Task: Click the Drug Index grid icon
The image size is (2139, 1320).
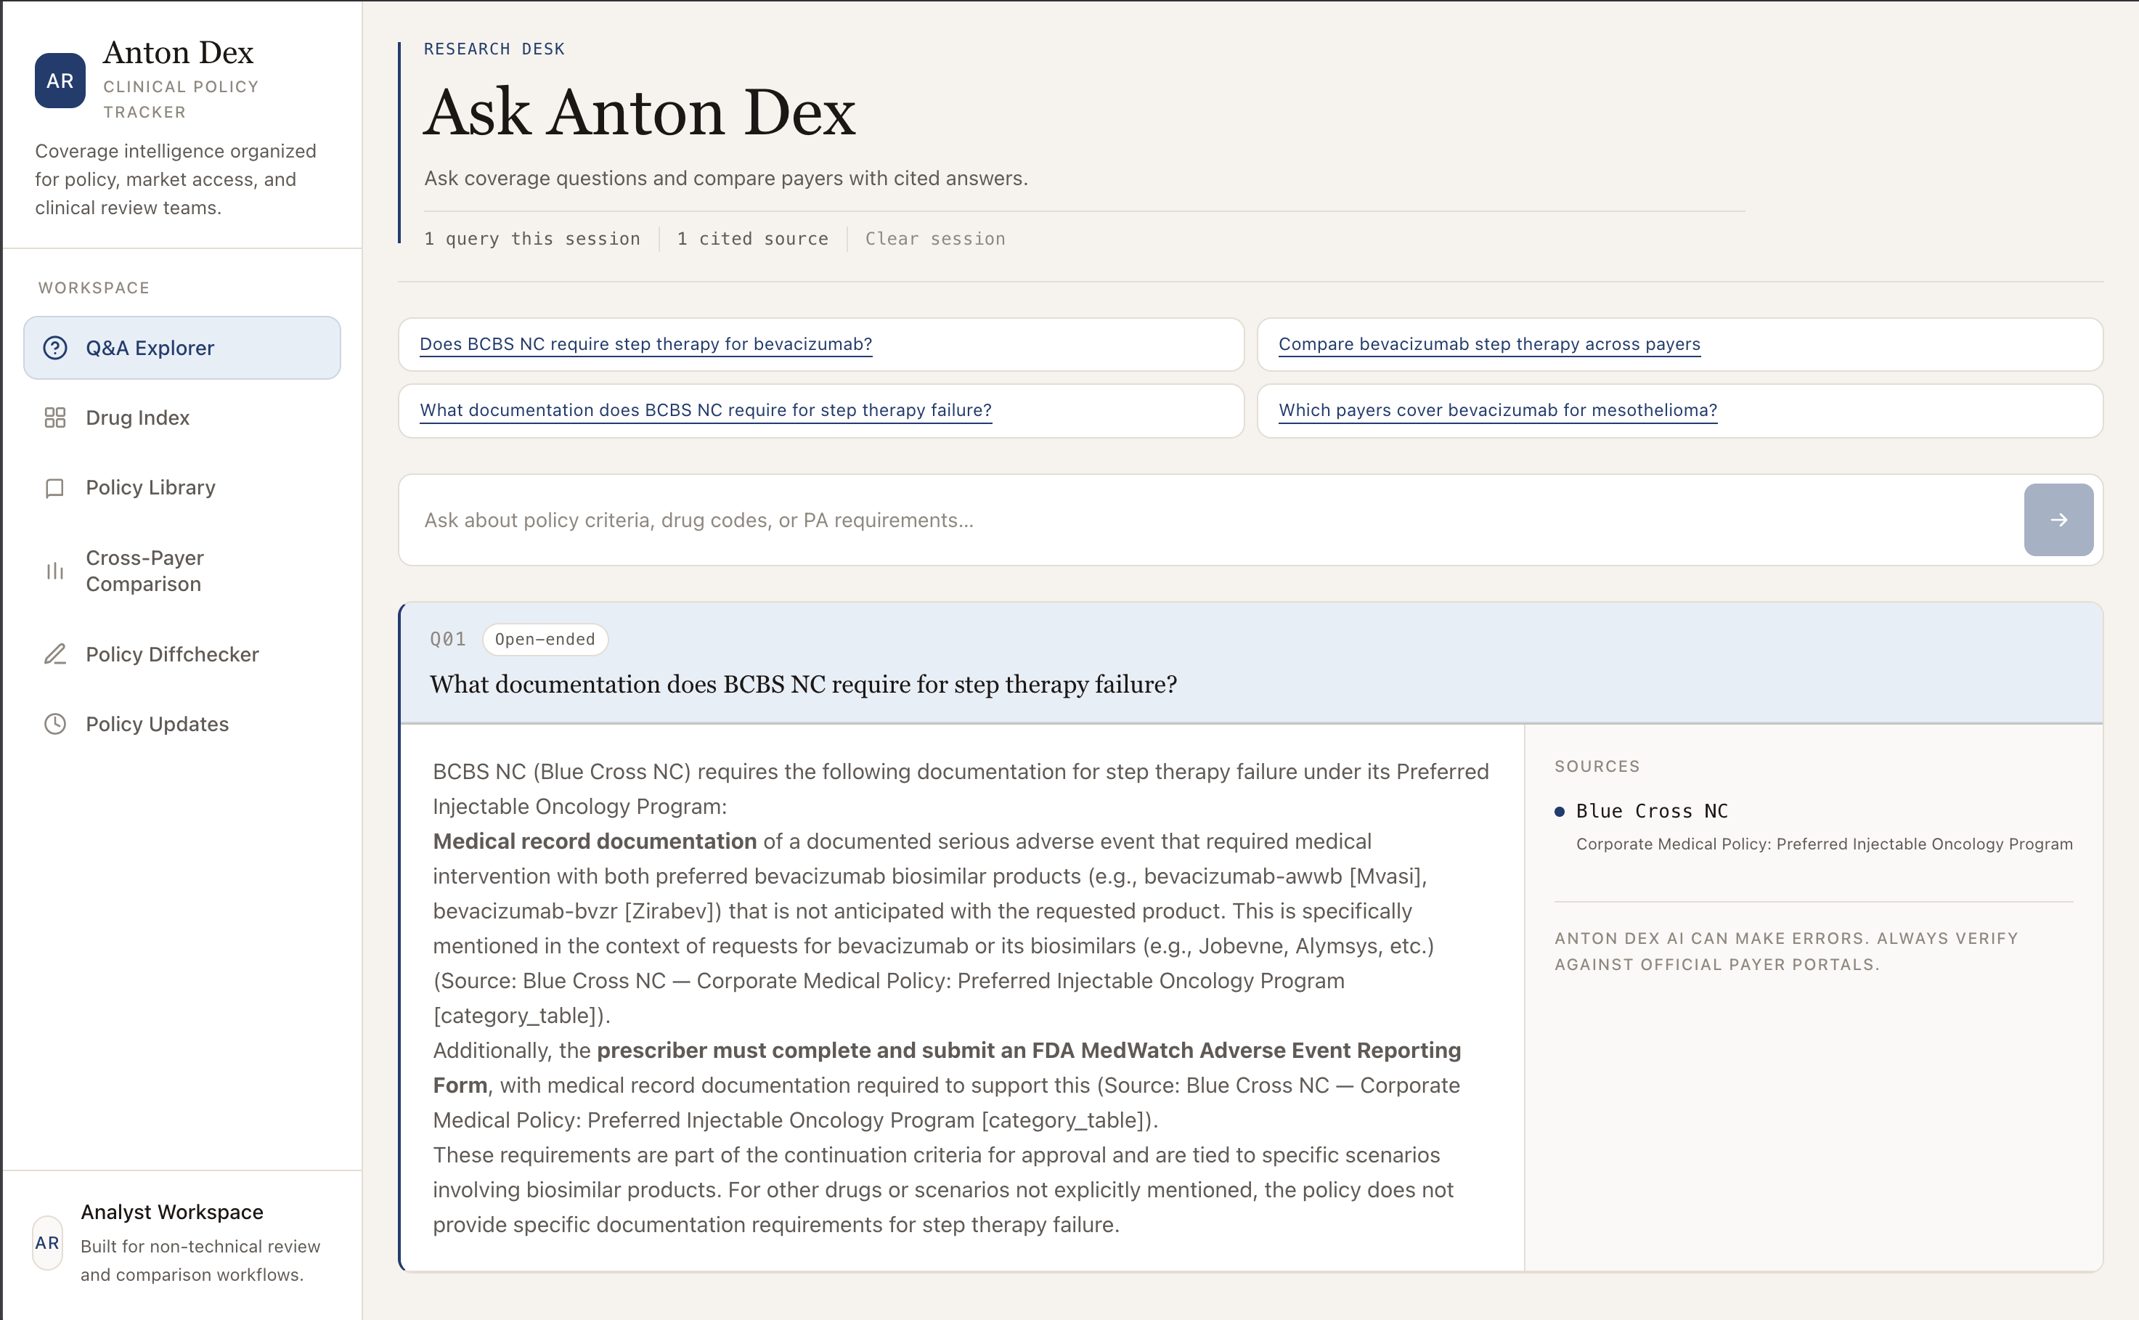Action: 55,417
